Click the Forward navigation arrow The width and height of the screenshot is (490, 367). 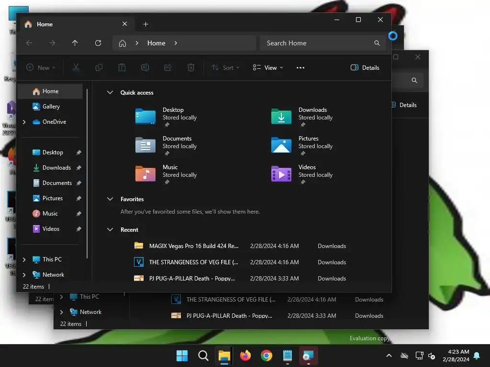52,43
